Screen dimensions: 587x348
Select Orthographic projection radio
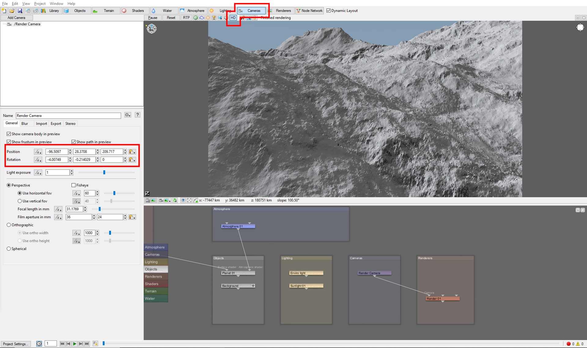20,225
